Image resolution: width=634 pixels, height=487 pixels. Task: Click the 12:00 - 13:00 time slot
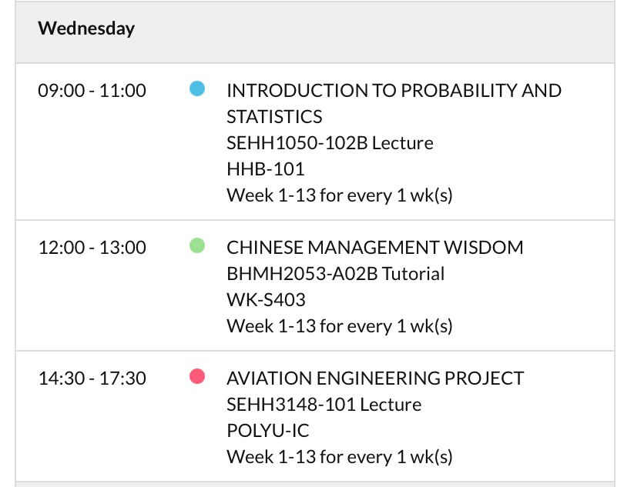(92, 248)
